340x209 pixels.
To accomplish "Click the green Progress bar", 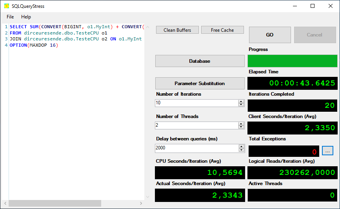I will pos(293,61).
